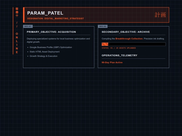Click the 90-Day Plan Active status
The image size is (182, 136).
point(112,62)
